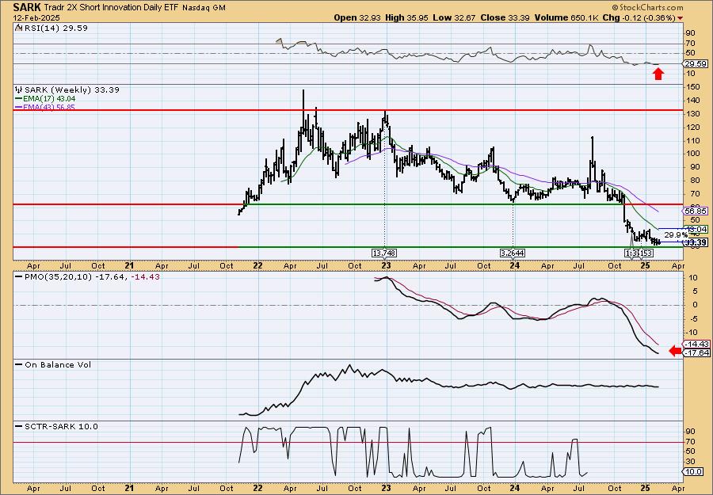The height and width of the screenshot is (495, 713).
Task: Click the Volume 650.1K value
Action: 567,17
